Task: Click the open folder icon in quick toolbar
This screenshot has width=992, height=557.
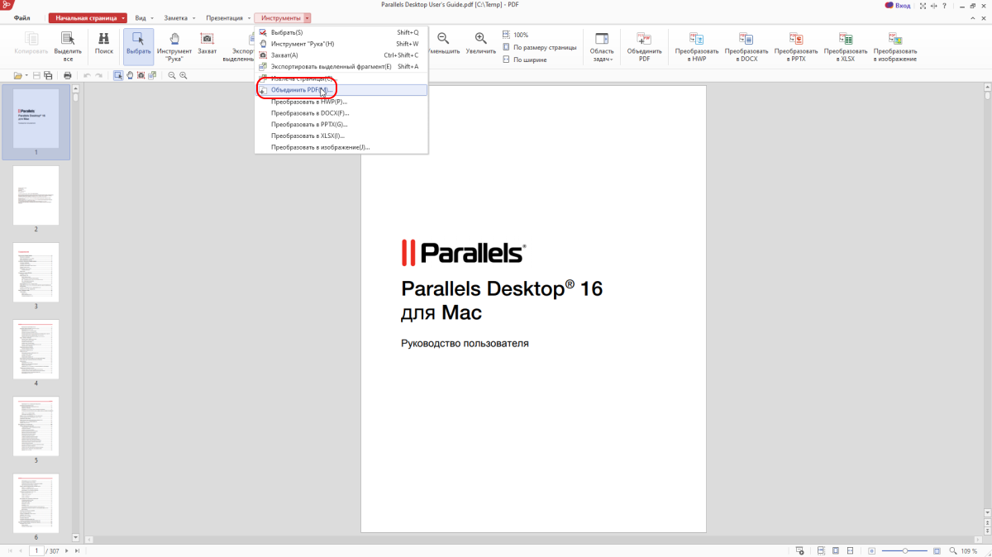Action: [x=17, y=76]
